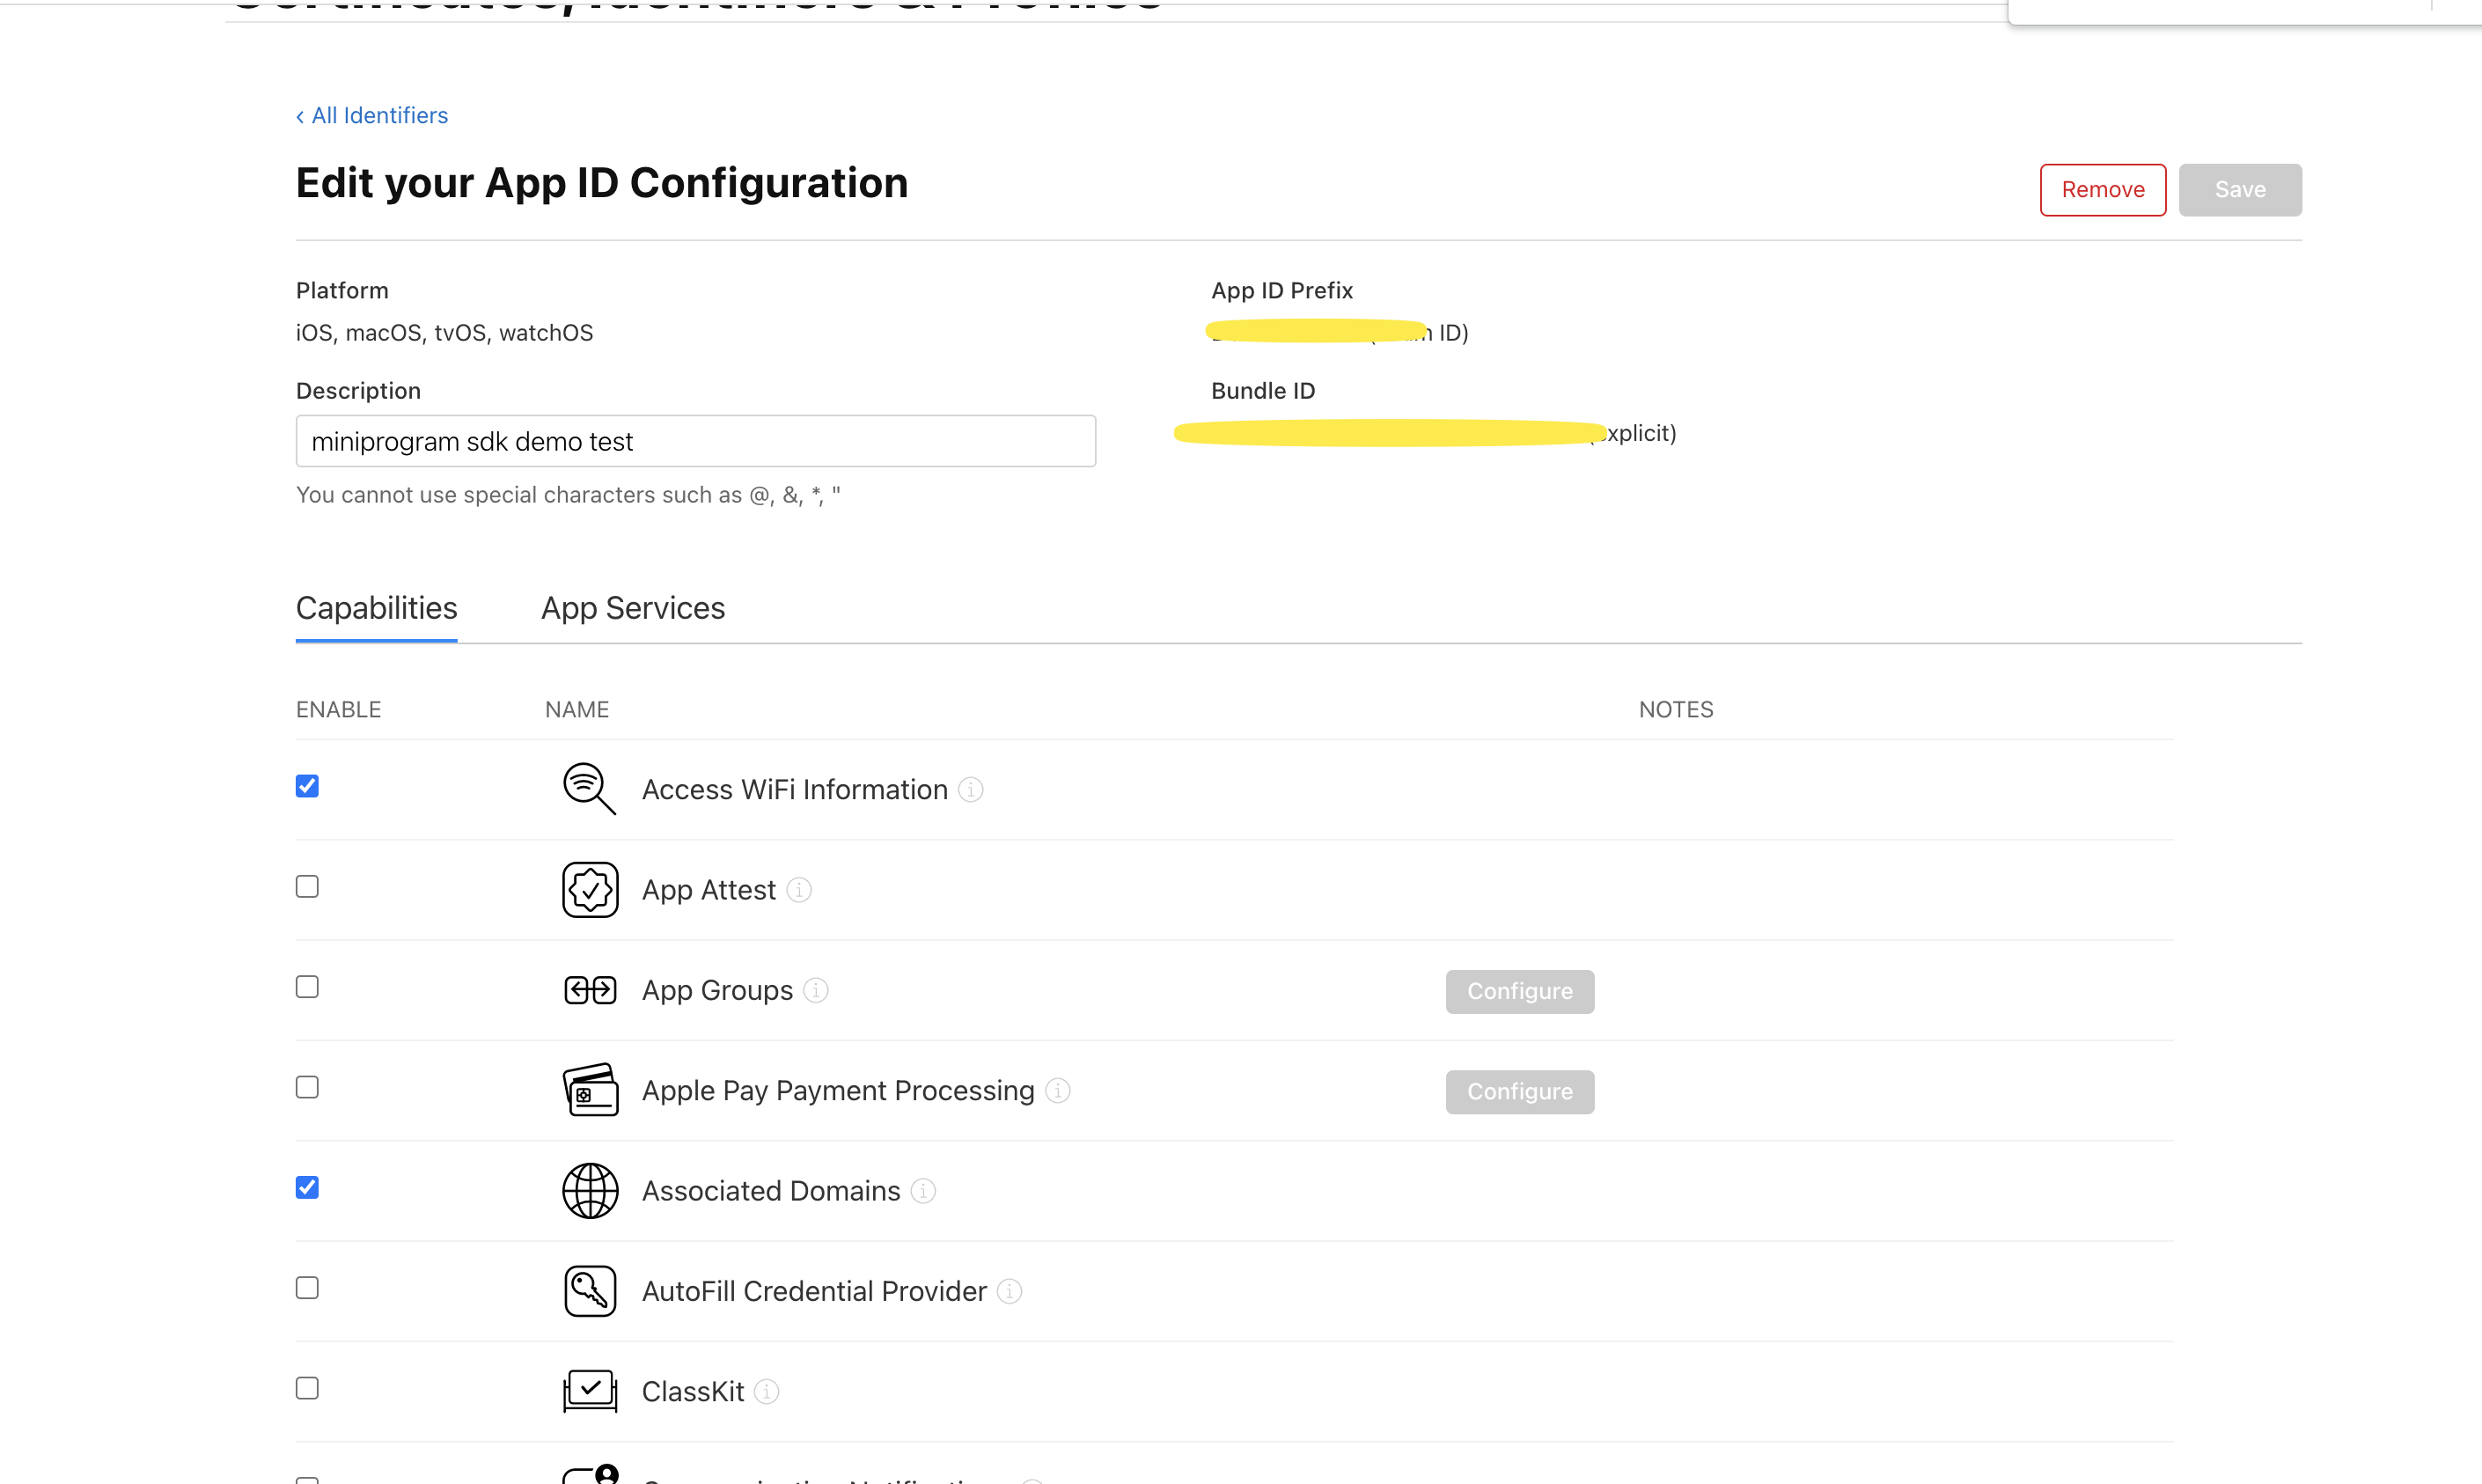Click the NOTES column header
This screenshot has width=2482, height=1484.
click(1676, 709)
